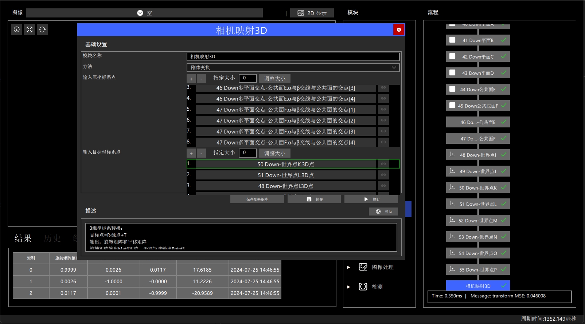Click link icon of 48 Down-世界点I row
Screen dimensions: 585x324
383,186
